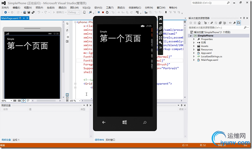
Task: Open emulator Additional Tools double-chevron
Action: [160, 48]
